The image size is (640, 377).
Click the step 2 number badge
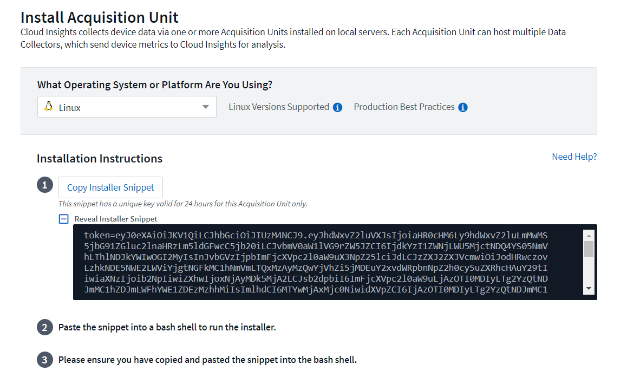pyautogui.click(x=45, y=327)
